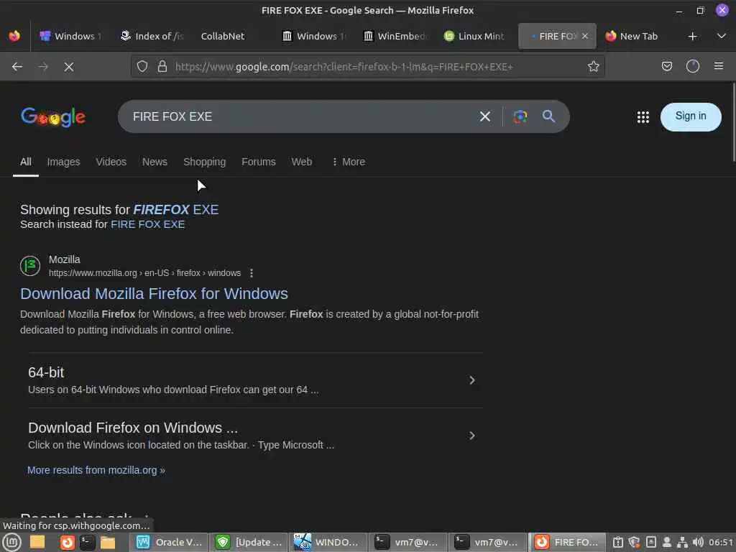Open Download Mozilla Firefox for Windows
The height and width of the screenshot is (552, 736).
[154, 294]
